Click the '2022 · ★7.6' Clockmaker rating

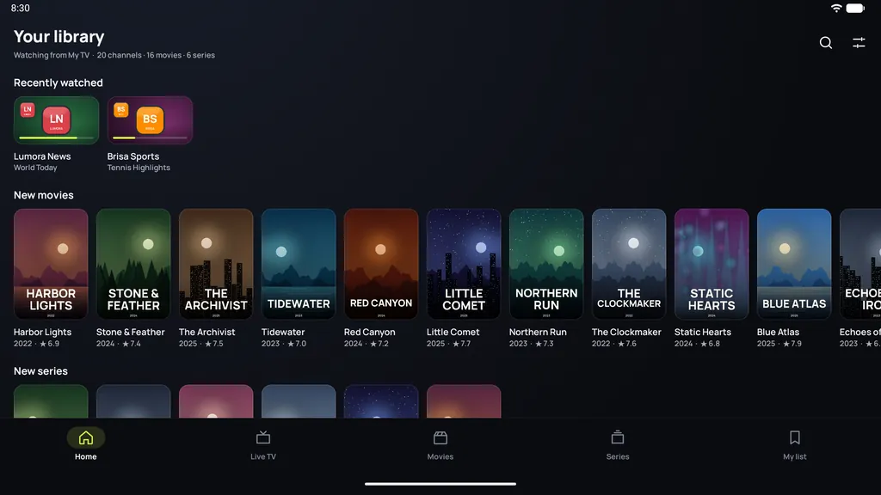(614, 344)
